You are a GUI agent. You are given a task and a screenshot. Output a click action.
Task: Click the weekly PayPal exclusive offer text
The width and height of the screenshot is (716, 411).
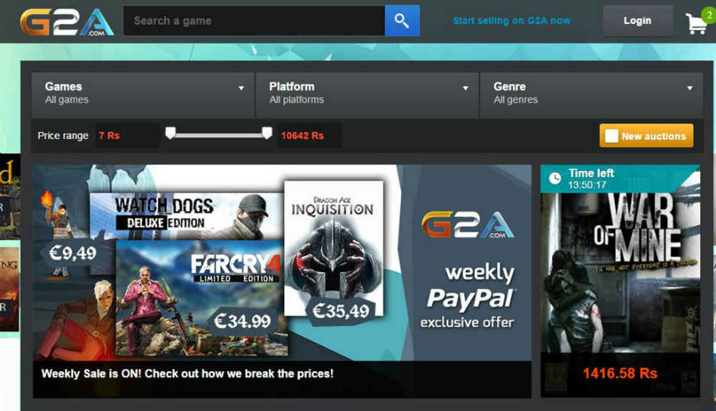pos(468,296)
